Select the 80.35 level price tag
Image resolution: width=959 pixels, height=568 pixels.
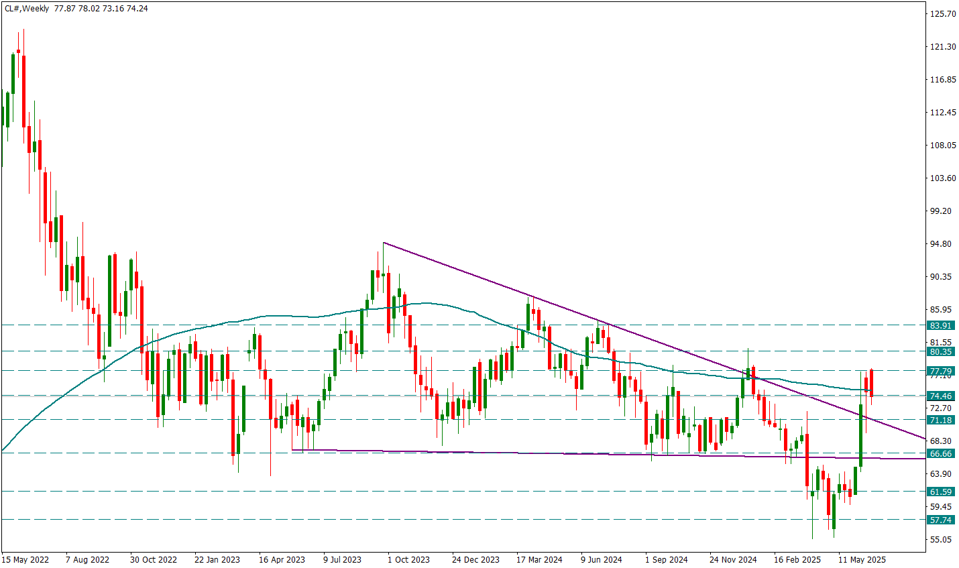point(941,351)
